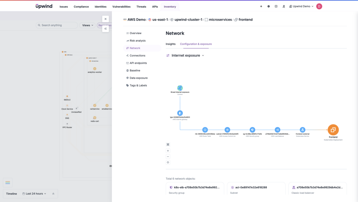The image size is (358, 202).
Task: Click the plus icon in the top bar
Action: [261, 6]
